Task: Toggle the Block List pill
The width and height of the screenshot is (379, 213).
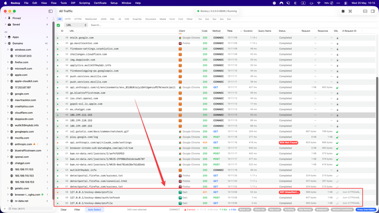Action: [244, 210]
